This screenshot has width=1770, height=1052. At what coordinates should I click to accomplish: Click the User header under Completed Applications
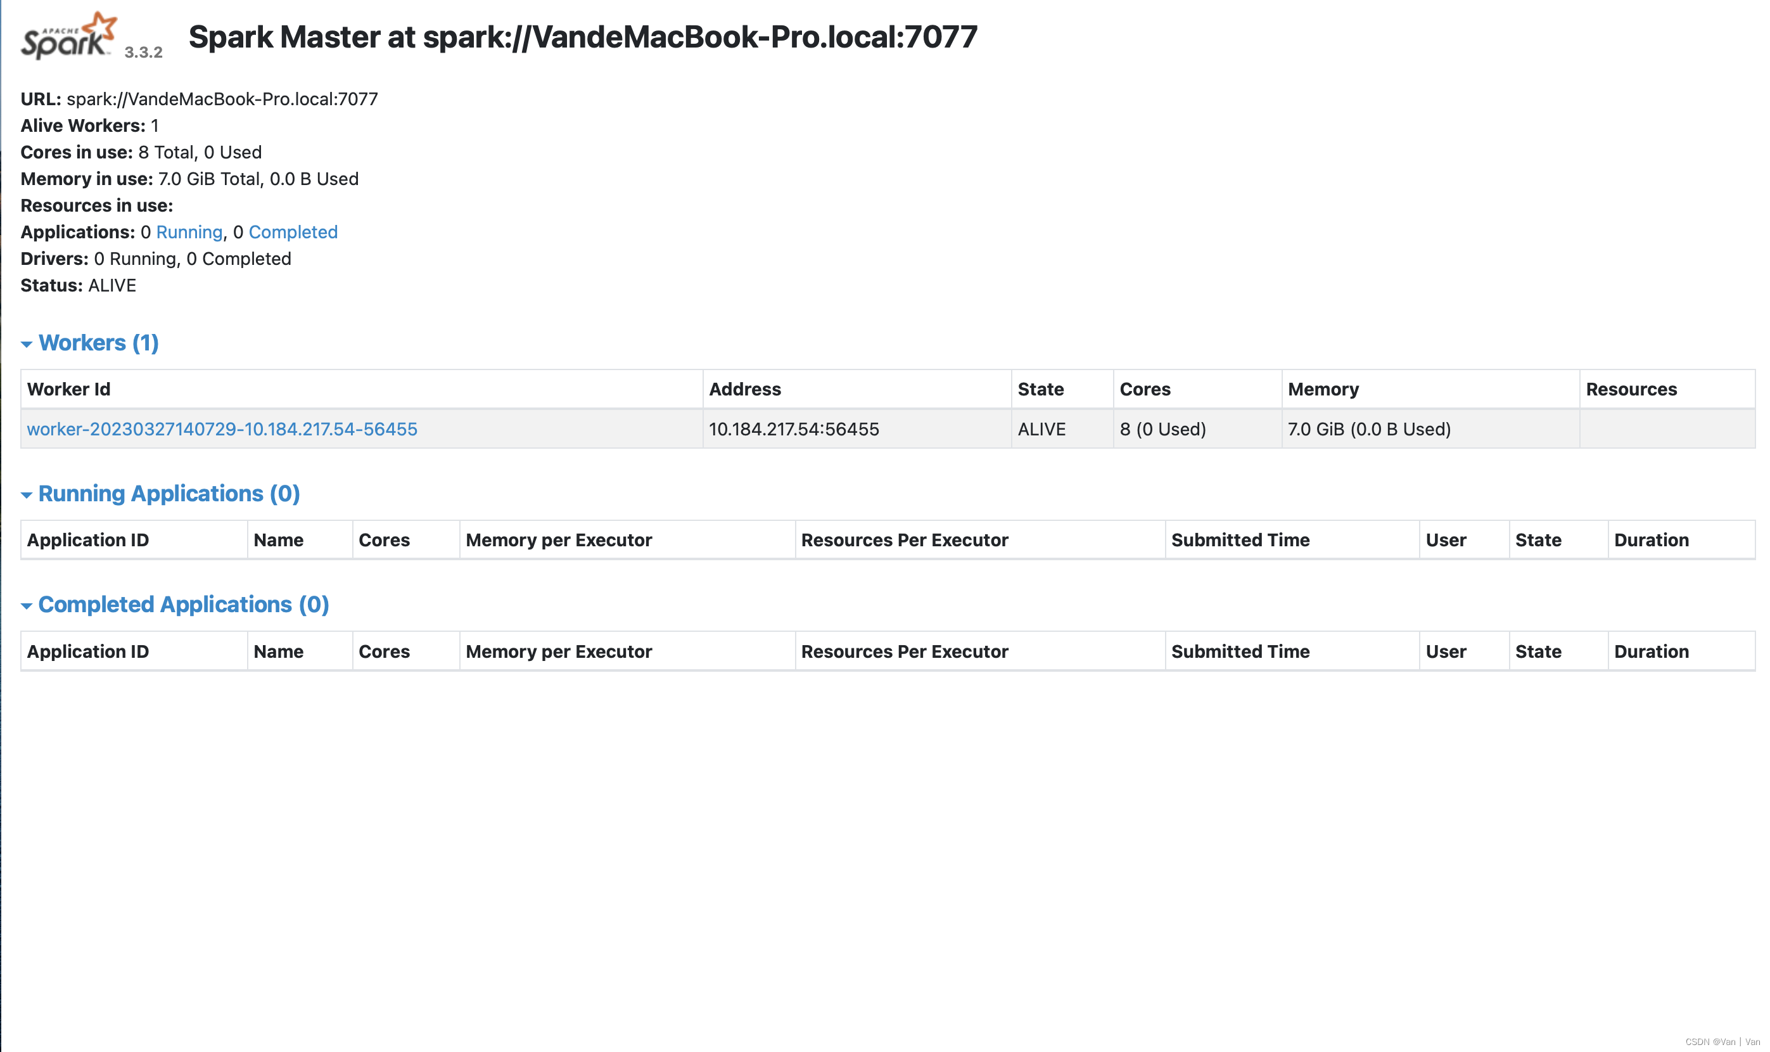tap(1446, 651)
